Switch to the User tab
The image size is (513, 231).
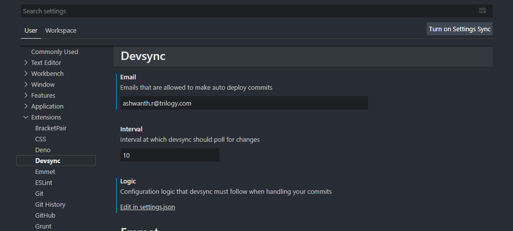[31, 30]
